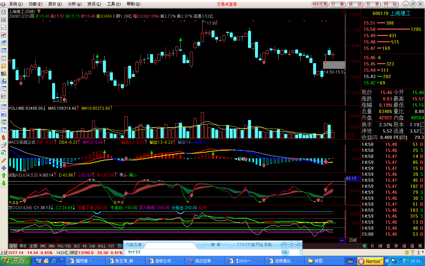
Task: Select the 势 tab in quote panel
Action: tap(396, 246)
